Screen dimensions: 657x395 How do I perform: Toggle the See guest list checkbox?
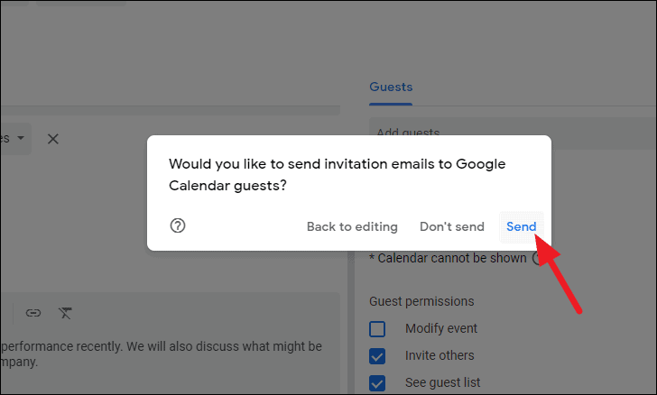[377, 382]
